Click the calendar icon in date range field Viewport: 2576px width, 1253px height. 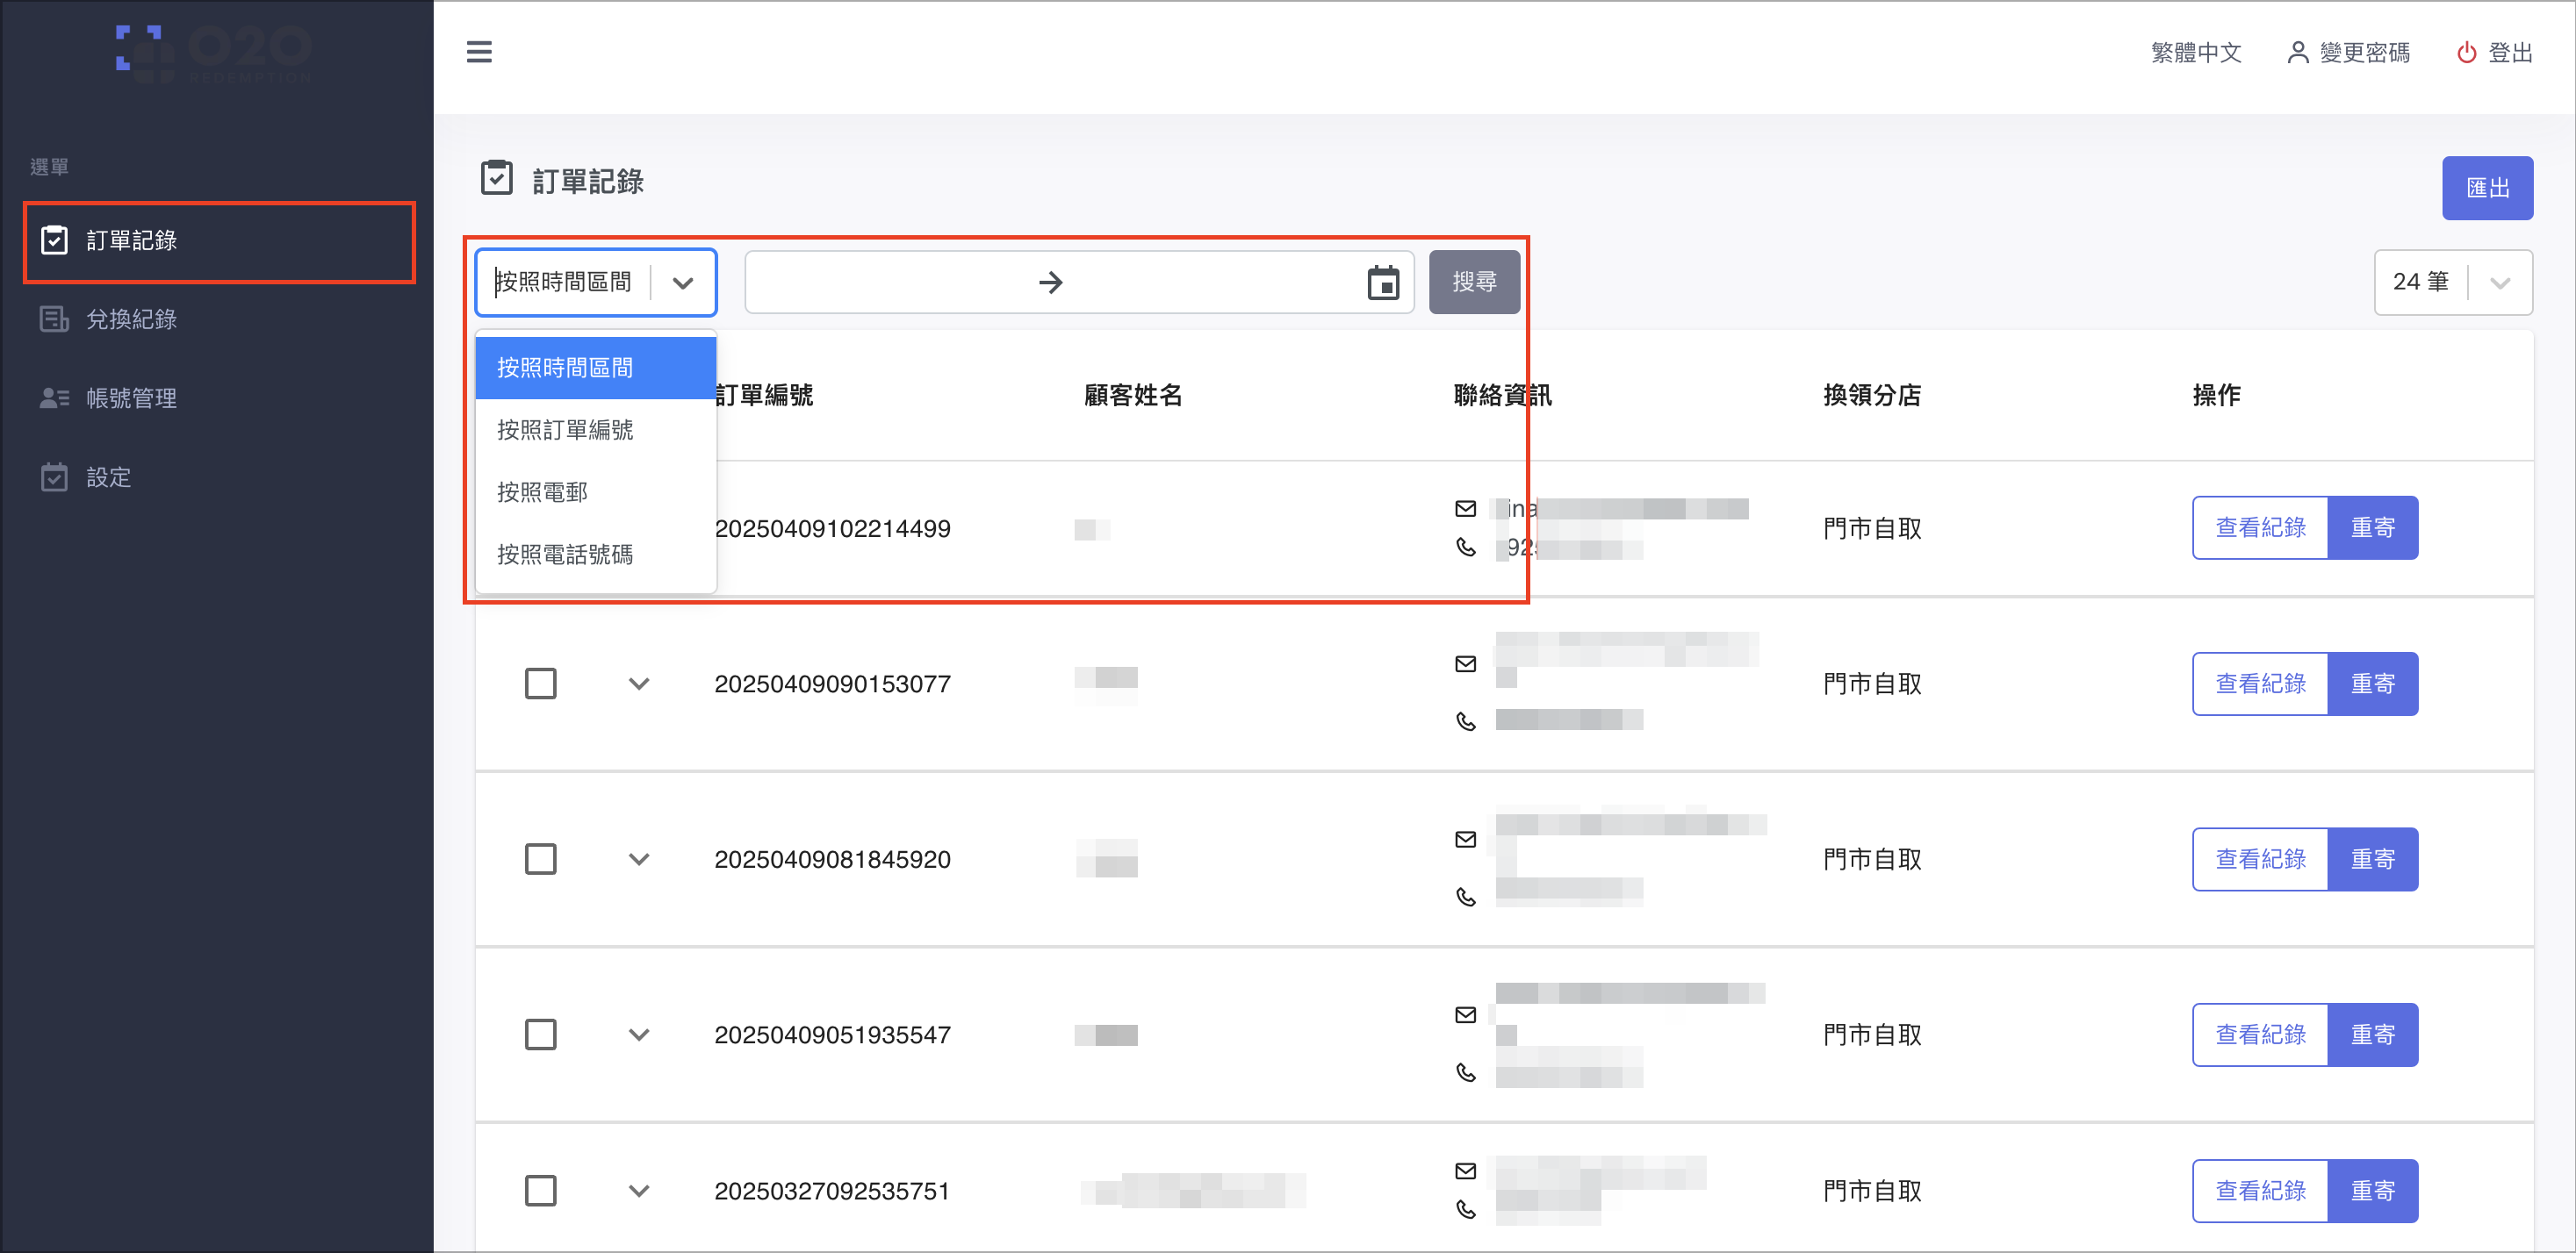point(1383,283)
